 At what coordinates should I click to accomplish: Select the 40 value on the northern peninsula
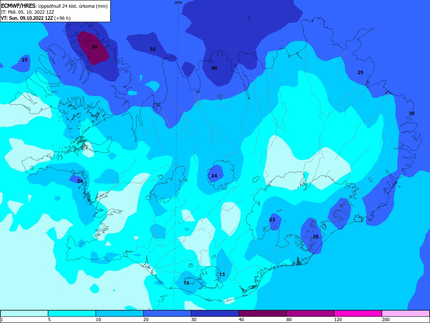(x=214, y=68)
